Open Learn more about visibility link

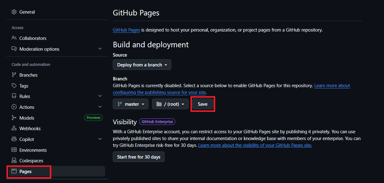(255, 145)
